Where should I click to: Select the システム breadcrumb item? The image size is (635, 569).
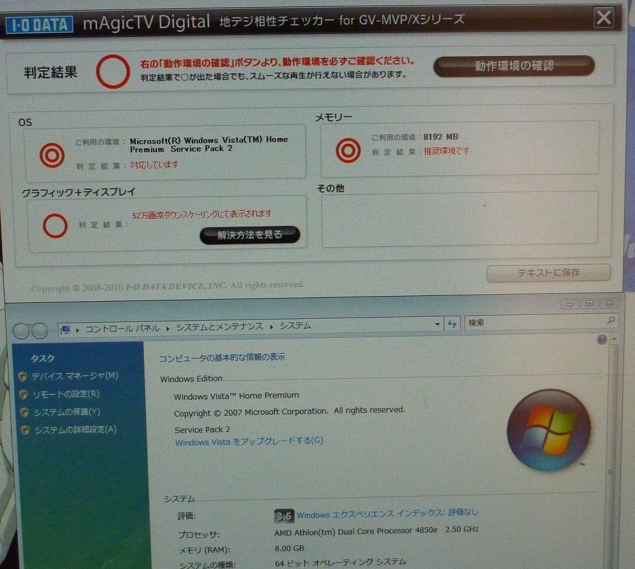295,326
